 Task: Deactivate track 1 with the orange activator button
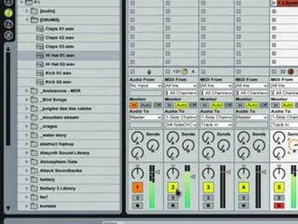[137, 187]
